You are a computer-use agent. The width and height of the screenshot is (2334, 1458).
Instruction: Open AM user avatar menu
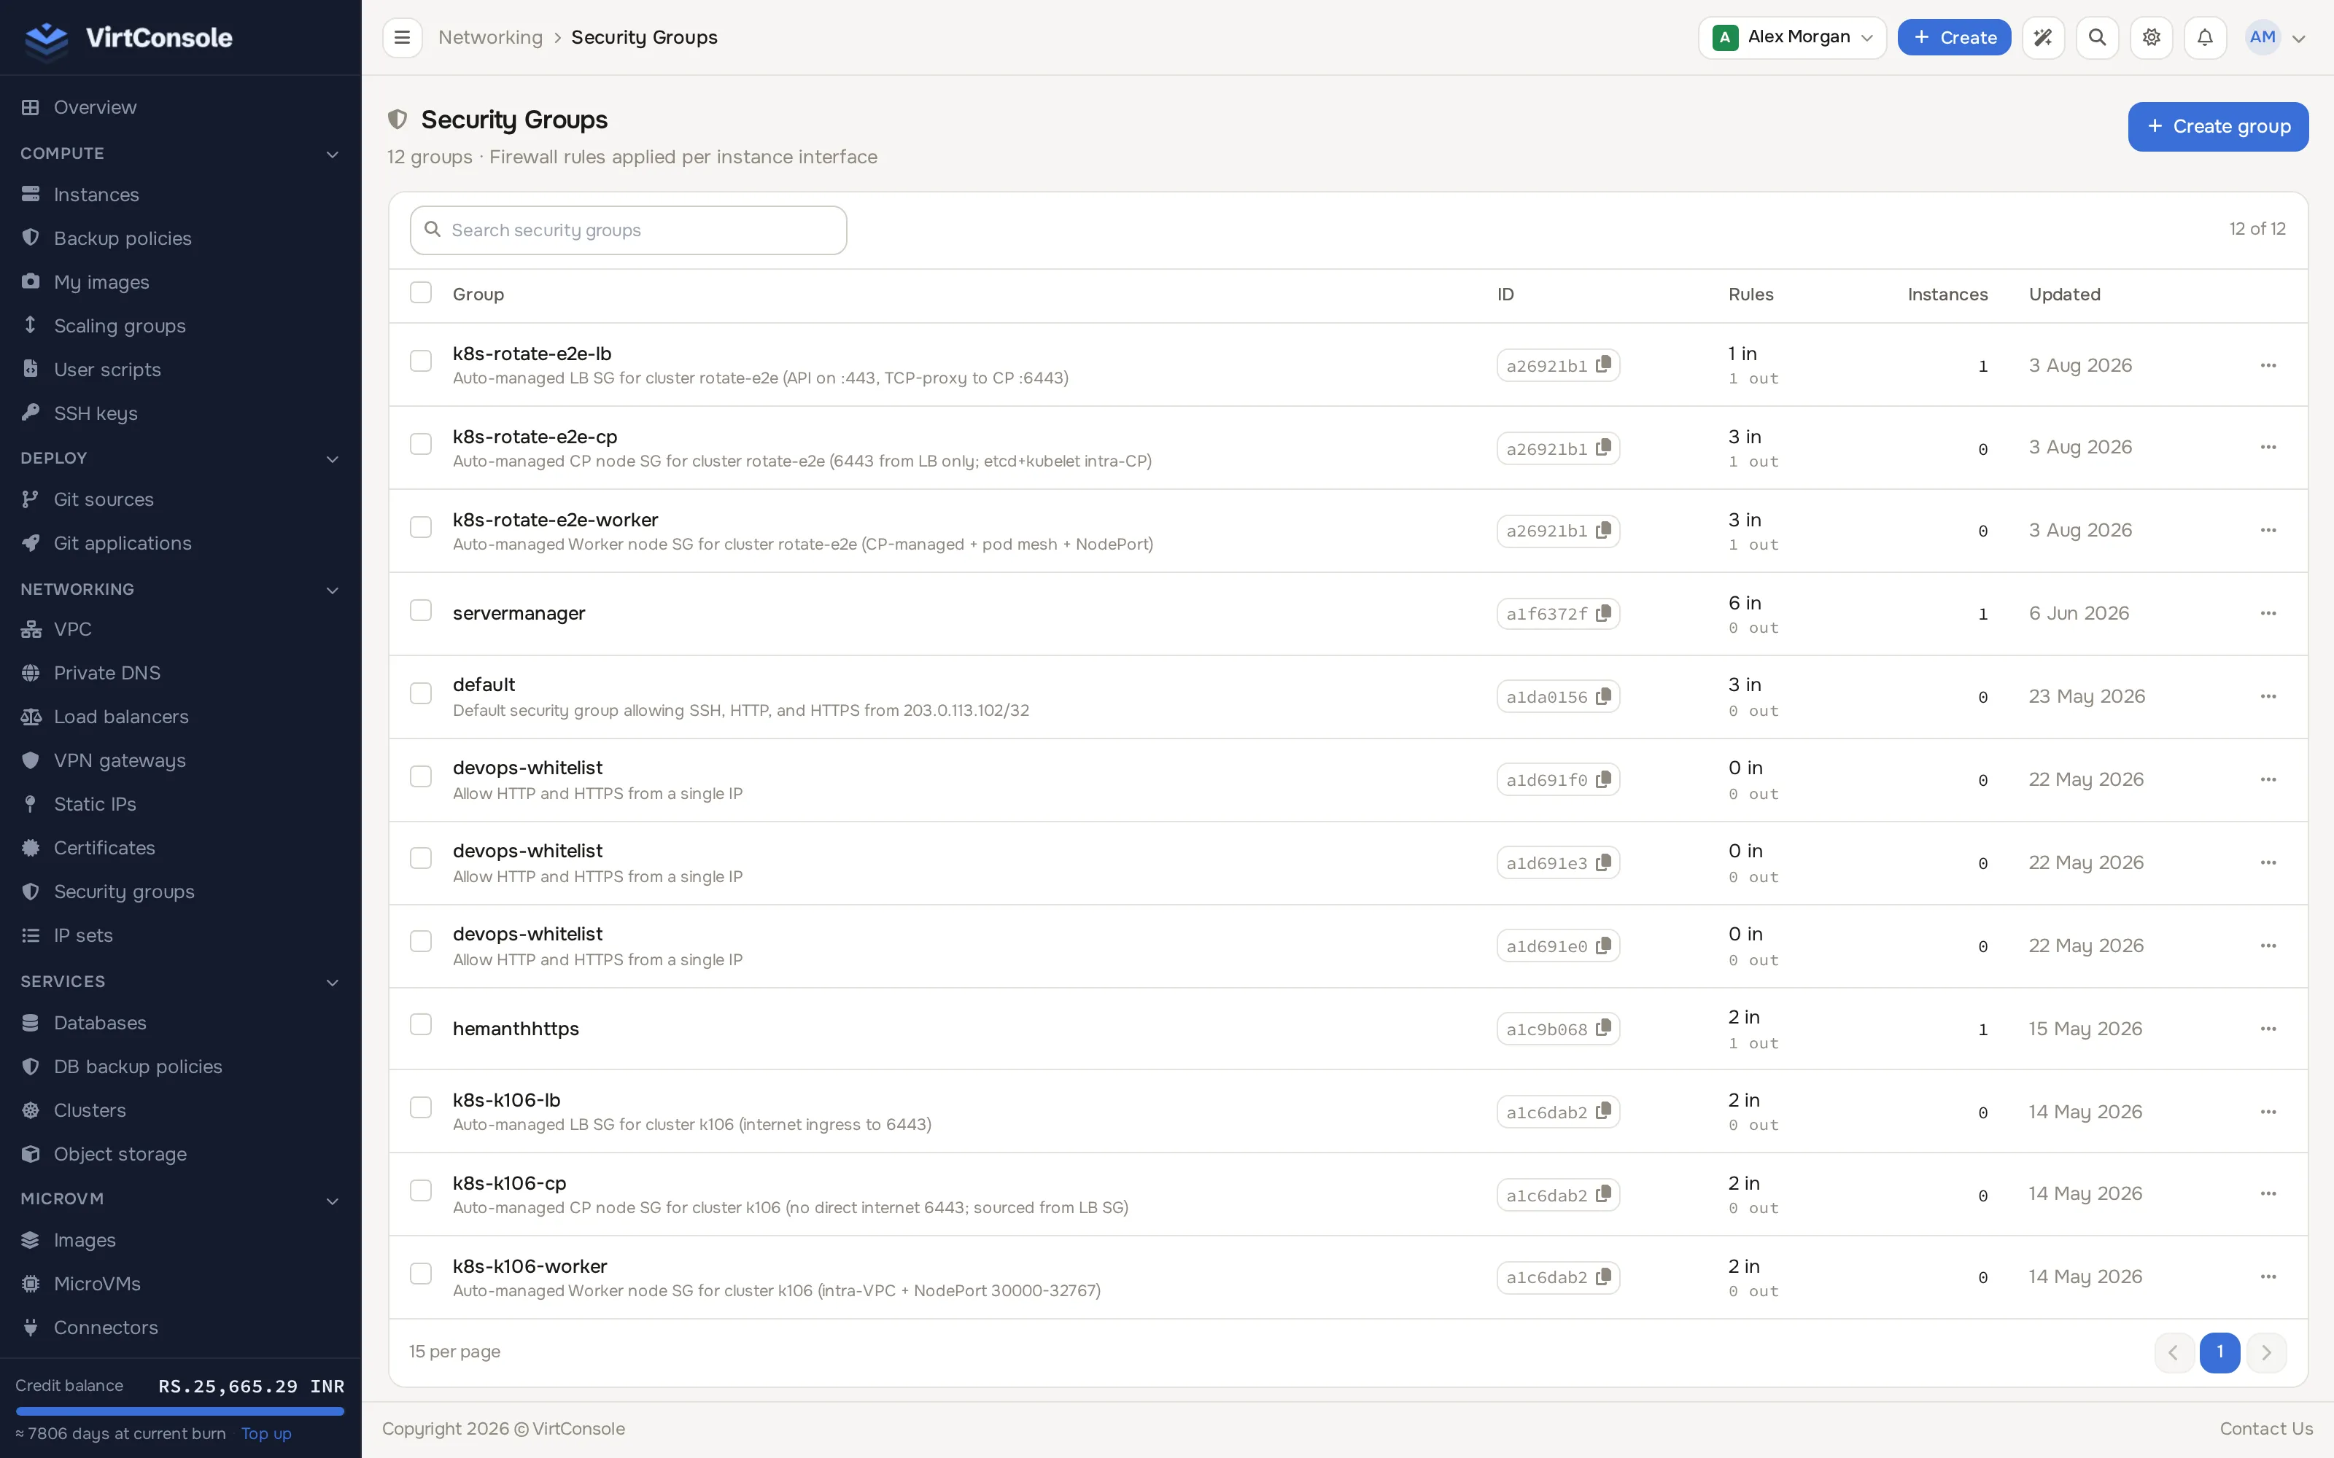2275,38
